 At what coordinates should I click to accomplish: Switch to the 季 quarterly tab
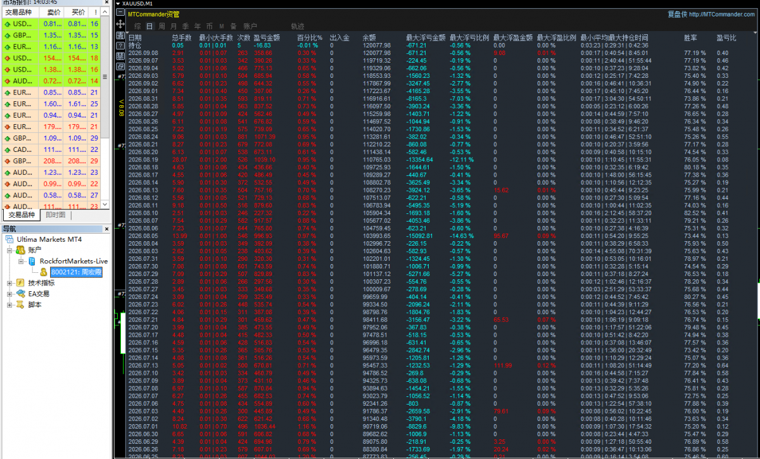186,26
